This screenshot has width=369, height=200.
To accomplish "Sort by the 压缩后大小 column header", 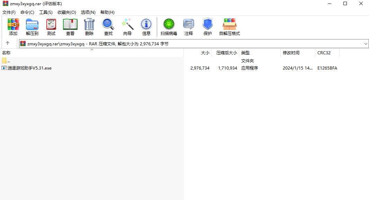I will pyautogui.click(x=225, y=53).
